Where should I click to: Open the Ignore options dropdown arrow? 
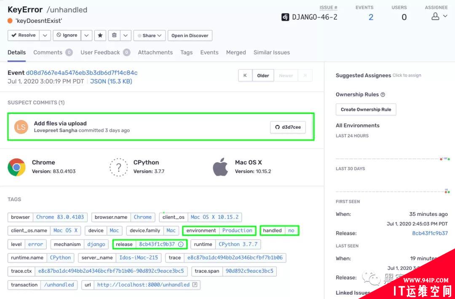click(86, 35)
